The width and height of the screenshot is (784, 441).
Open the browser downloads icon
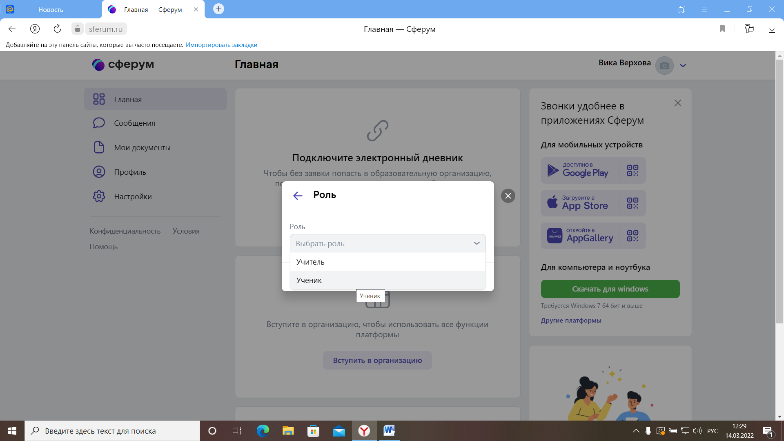click(x=772, y=29)
